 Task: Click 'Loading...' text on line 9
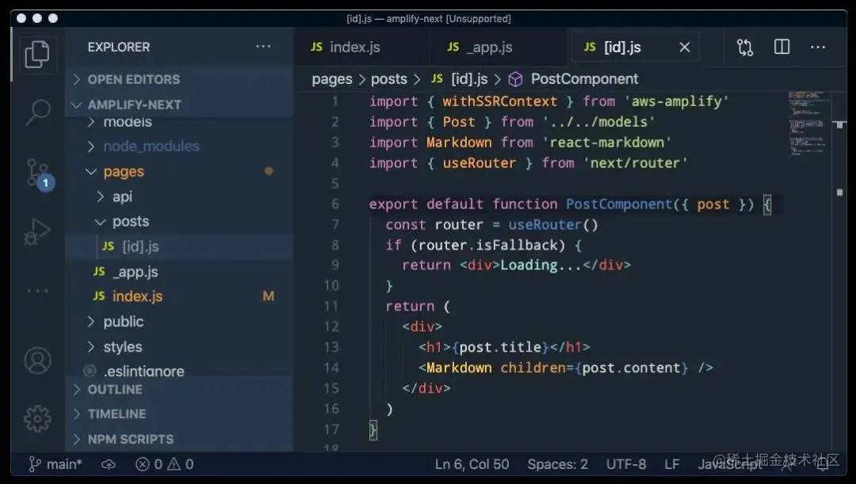point(541,265)
